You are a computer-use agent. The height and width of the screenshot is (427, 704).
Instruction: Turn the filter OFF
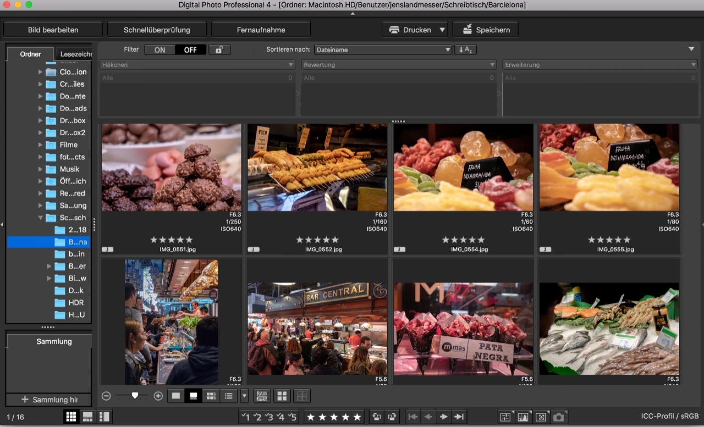[x=190, y=50]
